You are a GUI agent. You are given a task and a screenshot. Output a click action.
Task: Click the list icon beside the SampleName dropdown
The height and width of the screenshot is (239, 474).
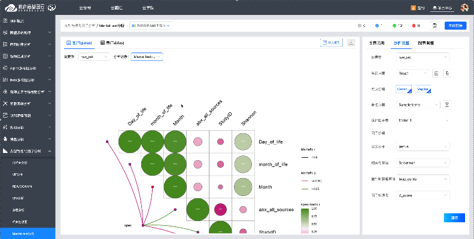click(446, 104)
